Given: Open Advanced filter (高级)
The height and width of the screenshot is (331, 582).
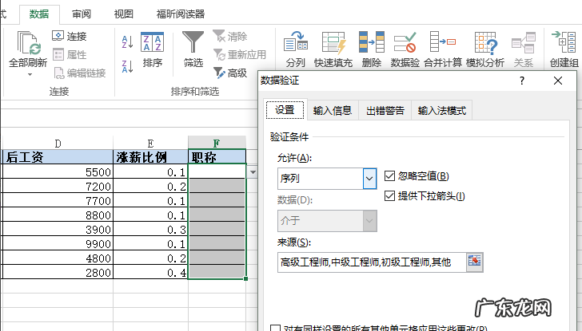Looking at the screenshot, I should pos(230,73).
